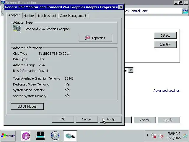Click the Bios Information Rev. 1 value
This screenshot has height=142, width=189.
click(x=43, y=71)
